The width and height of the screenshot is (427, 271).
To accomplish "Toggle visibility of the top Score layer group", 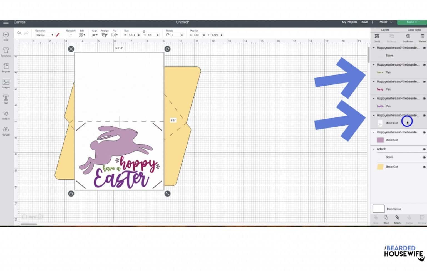I will point(424,48).
